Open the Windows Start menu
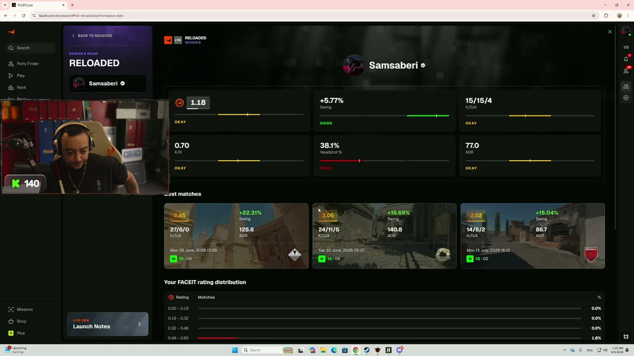Image resolution: width=634 pixels, height=356 pixels. [235, 350]
